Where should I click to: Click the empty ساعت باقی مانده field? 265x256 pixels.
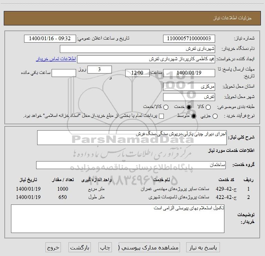64,73
